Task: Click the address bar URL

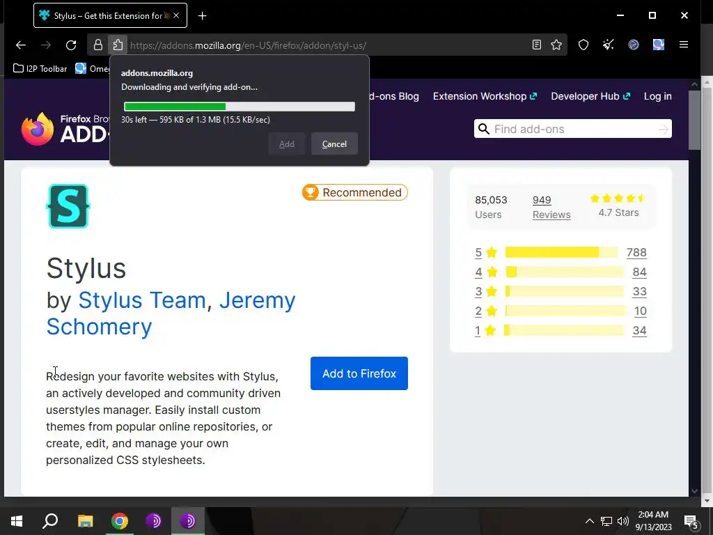Action: (x=249, y=45)
